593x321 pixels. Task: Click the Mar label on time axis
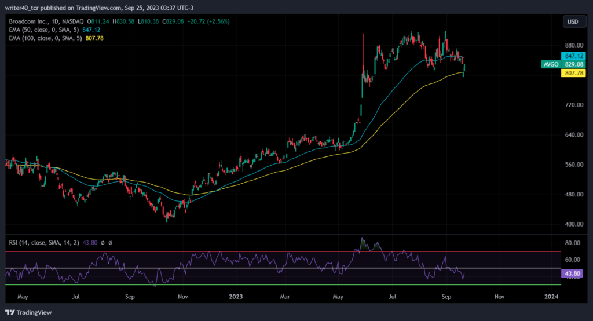pyautogui.click(x=285, y=297)
